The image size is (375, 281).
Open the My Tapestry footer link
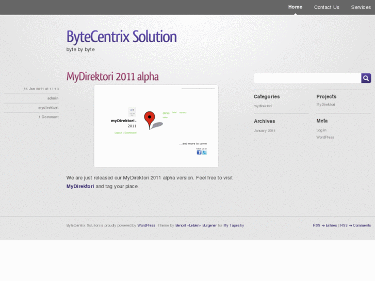click(x=234, y=225)
